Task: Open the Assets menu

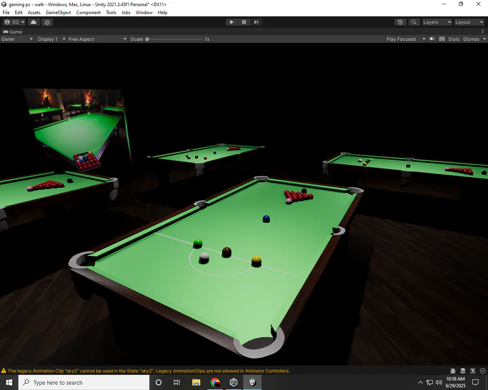Action: 34,12
